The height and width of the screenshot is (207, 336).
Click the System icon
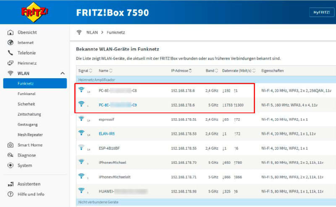coord(10,165)
